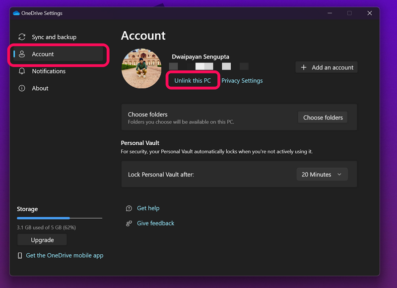The width and height of the screenshot is (397, 288).
Task: Click the storage usage progress bar
Action: click(59, 218)
